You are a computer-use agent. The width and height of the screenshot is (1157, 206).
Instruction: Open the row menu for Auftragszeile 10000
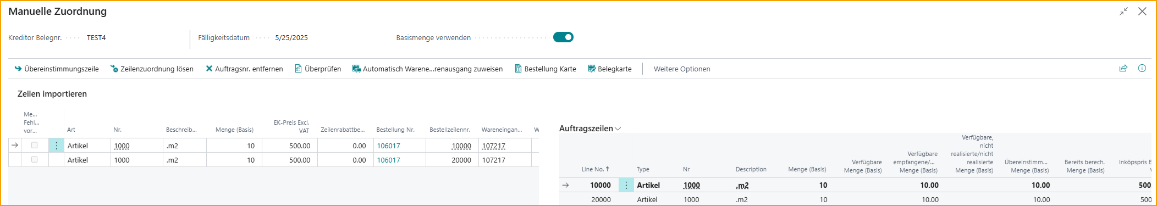[x=626, y=185]
